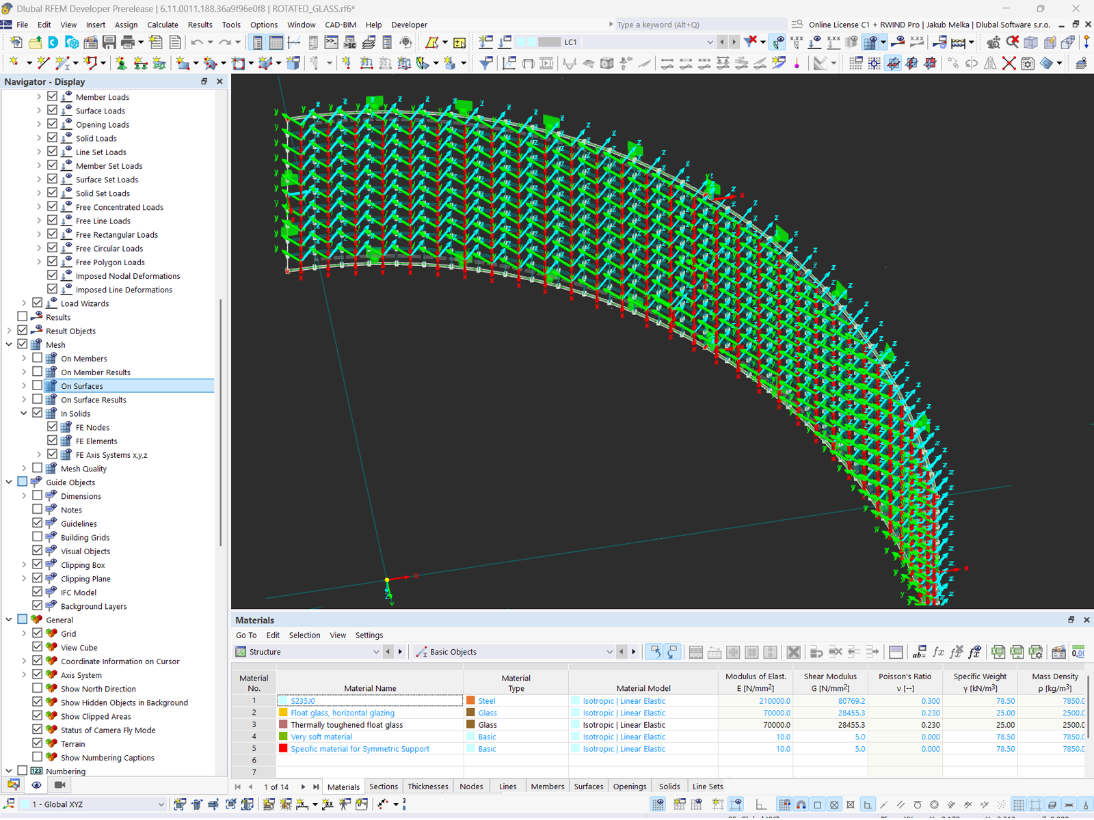Uncheck the Member Loads checkbox
The image size is (1094, 820).
coord(53,96)
